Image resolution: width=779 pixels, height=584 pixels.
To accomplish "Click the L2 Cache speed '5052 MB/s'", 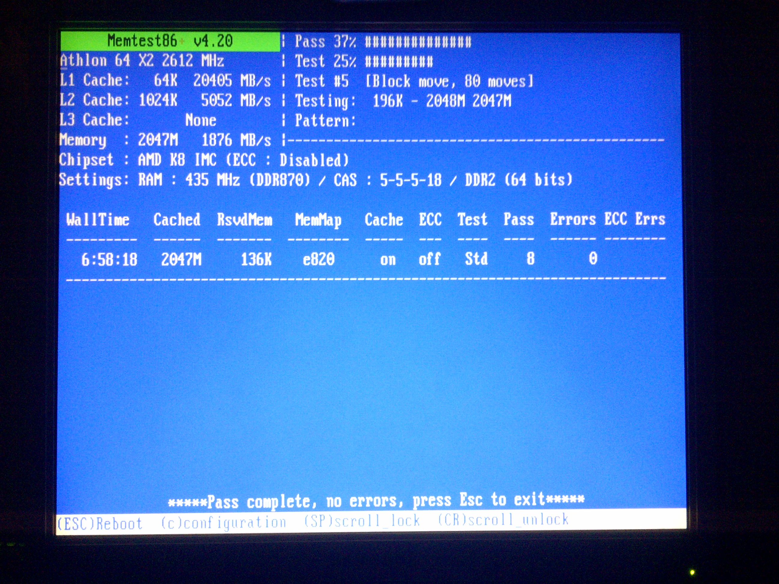I will click(x=236, y=100).
